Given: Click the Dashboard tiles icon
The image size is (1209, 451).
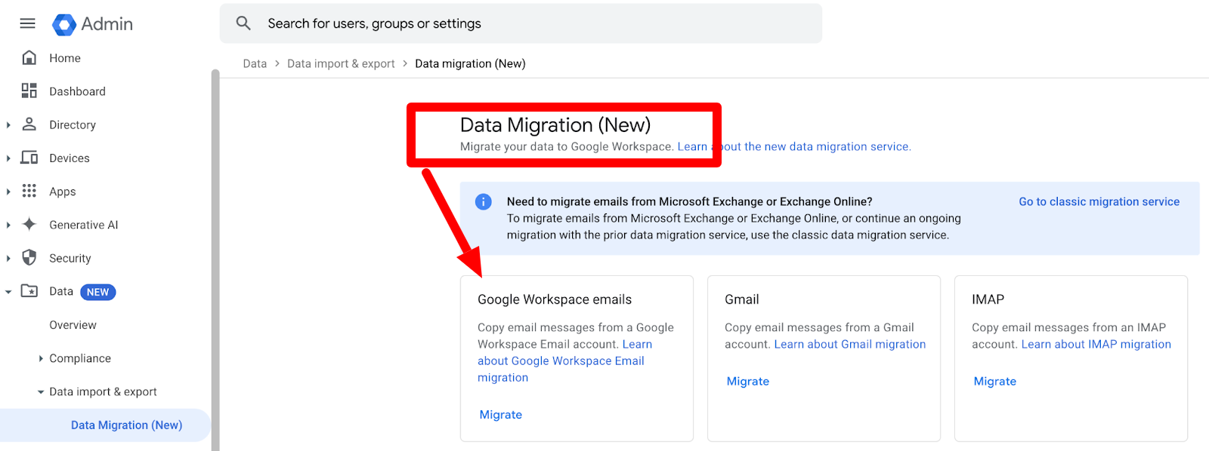Looking at the screenshot, I should pos(29,91).
